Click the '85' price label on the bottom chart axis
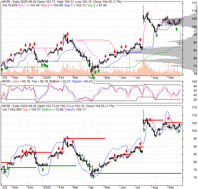Viewport: 198px width, 189px height. (x=195, y=154)
